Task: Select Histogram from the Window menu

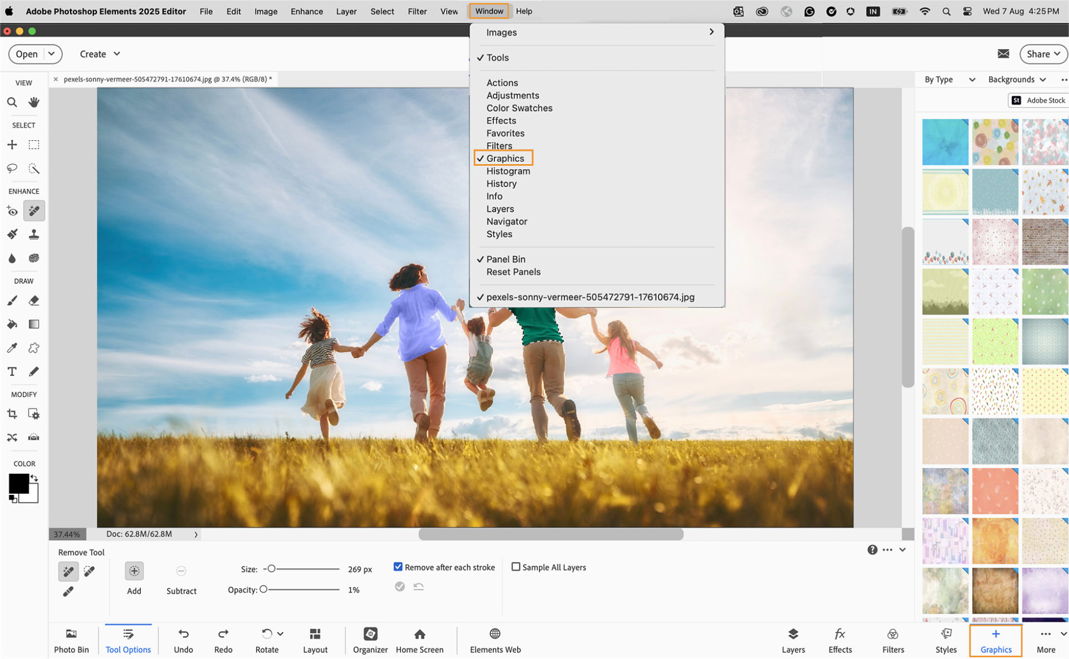Action: tap(508, 171)
